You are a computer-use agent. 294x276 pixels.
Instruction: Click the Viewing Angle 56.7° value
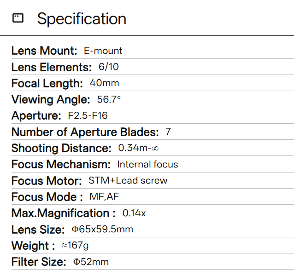coord(109,99)
